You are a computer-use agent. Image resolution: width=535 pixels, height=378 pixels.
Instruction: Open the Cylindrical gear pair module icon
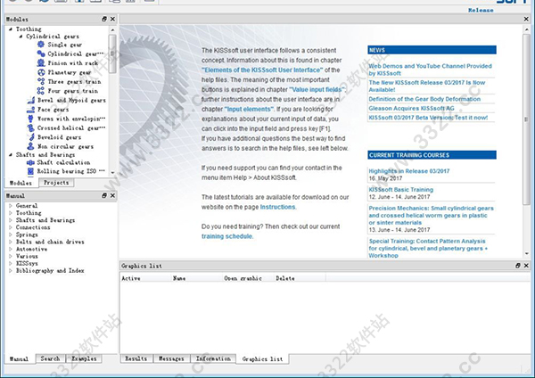41,53
